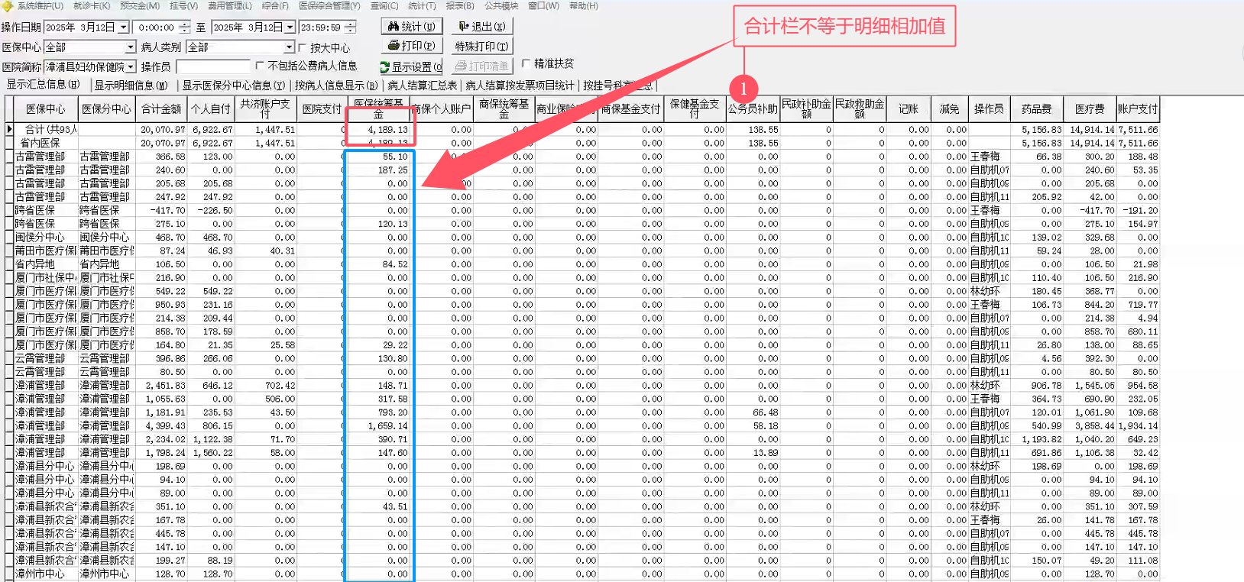Click the 医院支付 column header
The width and height of the screenshot is (1244, 582).
pos(322,109)
